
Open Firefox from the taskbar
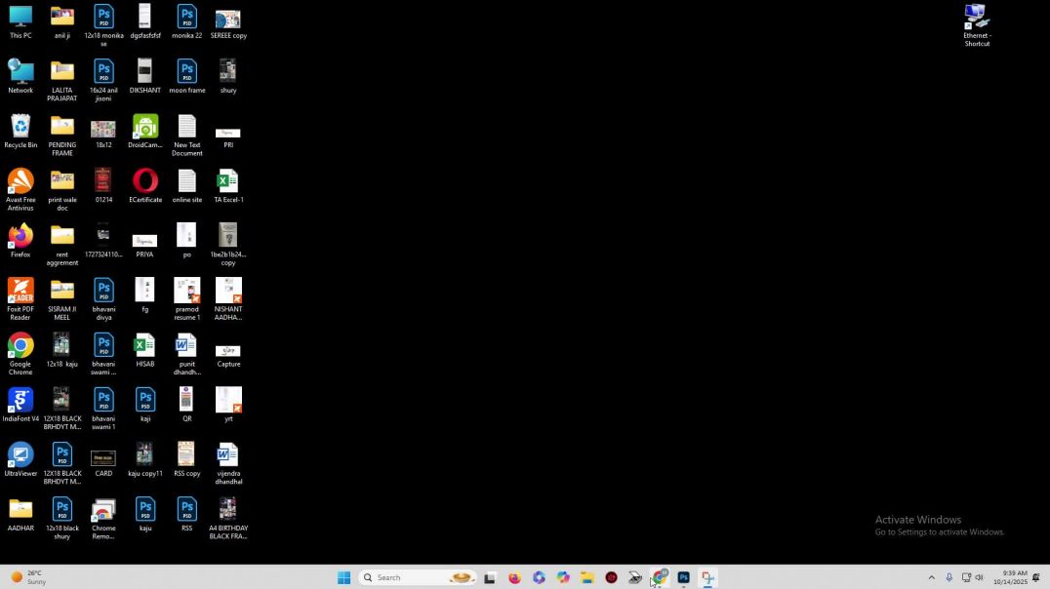514,577
